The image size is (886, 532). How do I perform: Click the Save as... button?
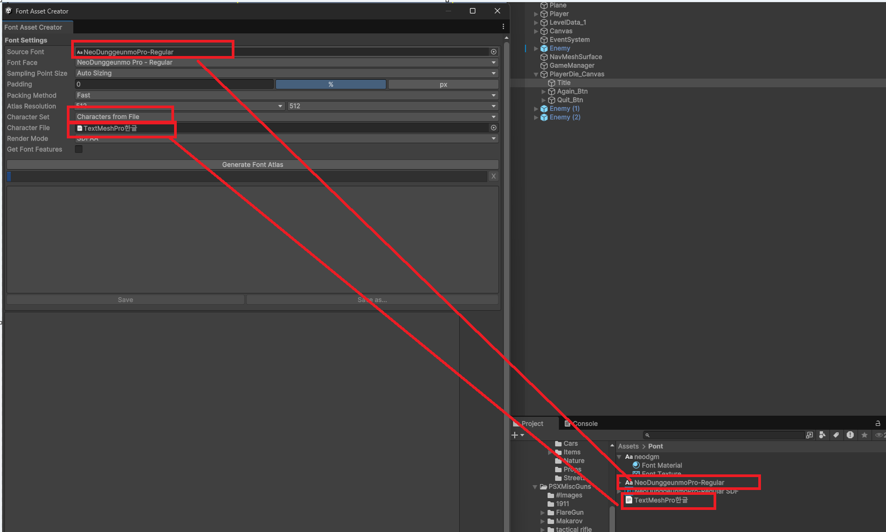click(372, 300)
